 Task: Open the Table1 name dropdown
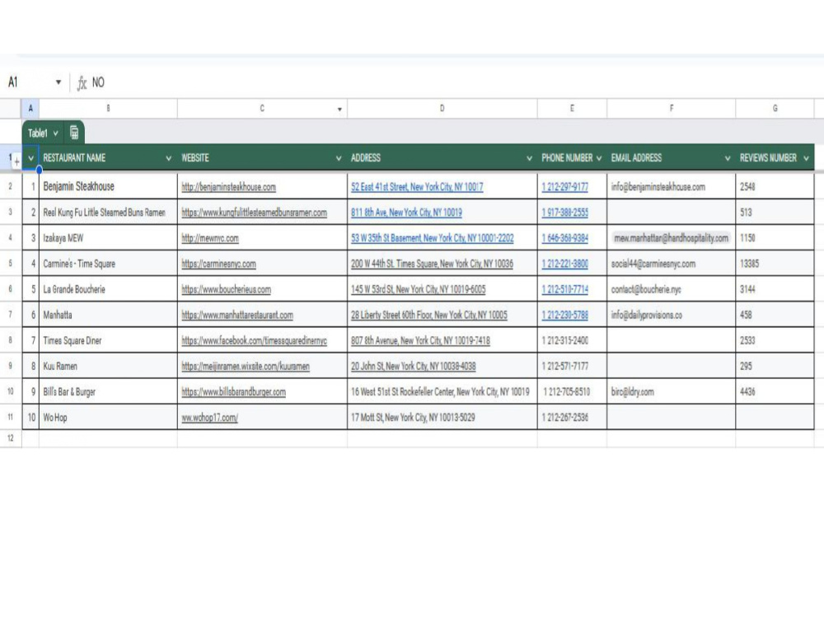(x=55, y=133)
